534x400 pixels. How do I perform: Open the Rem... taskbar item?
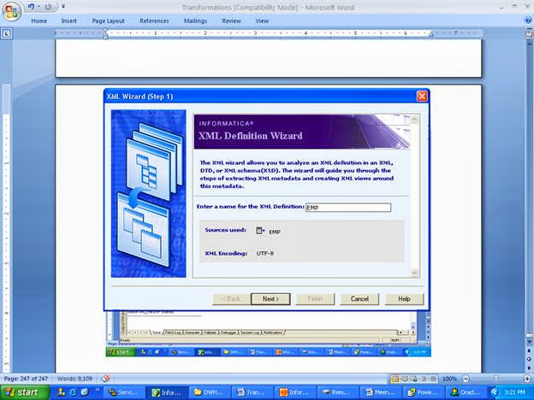339,392
